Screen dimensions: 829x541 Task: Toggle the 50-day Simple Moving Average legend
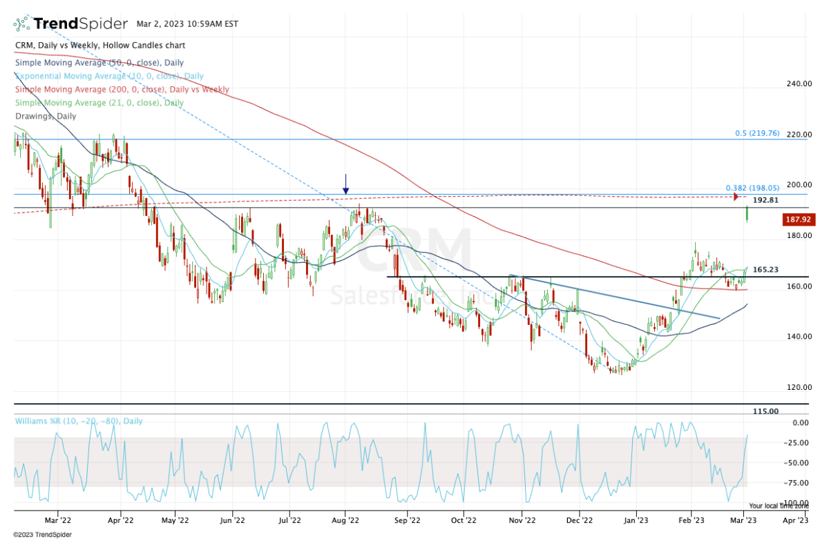tap(99, 63)
